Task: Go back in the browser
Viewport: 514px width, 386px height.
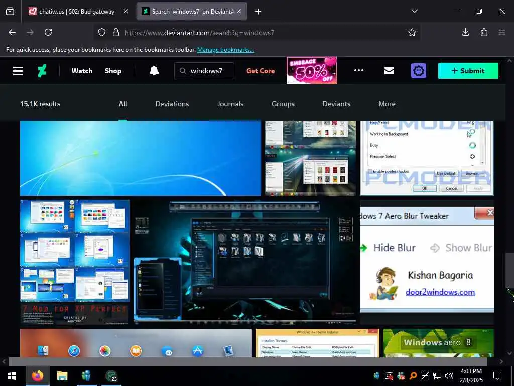Action: 12,32
